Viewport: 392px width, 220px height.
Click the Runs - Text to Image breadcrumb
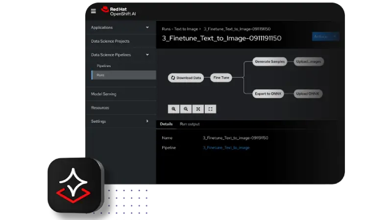point(179,29)
